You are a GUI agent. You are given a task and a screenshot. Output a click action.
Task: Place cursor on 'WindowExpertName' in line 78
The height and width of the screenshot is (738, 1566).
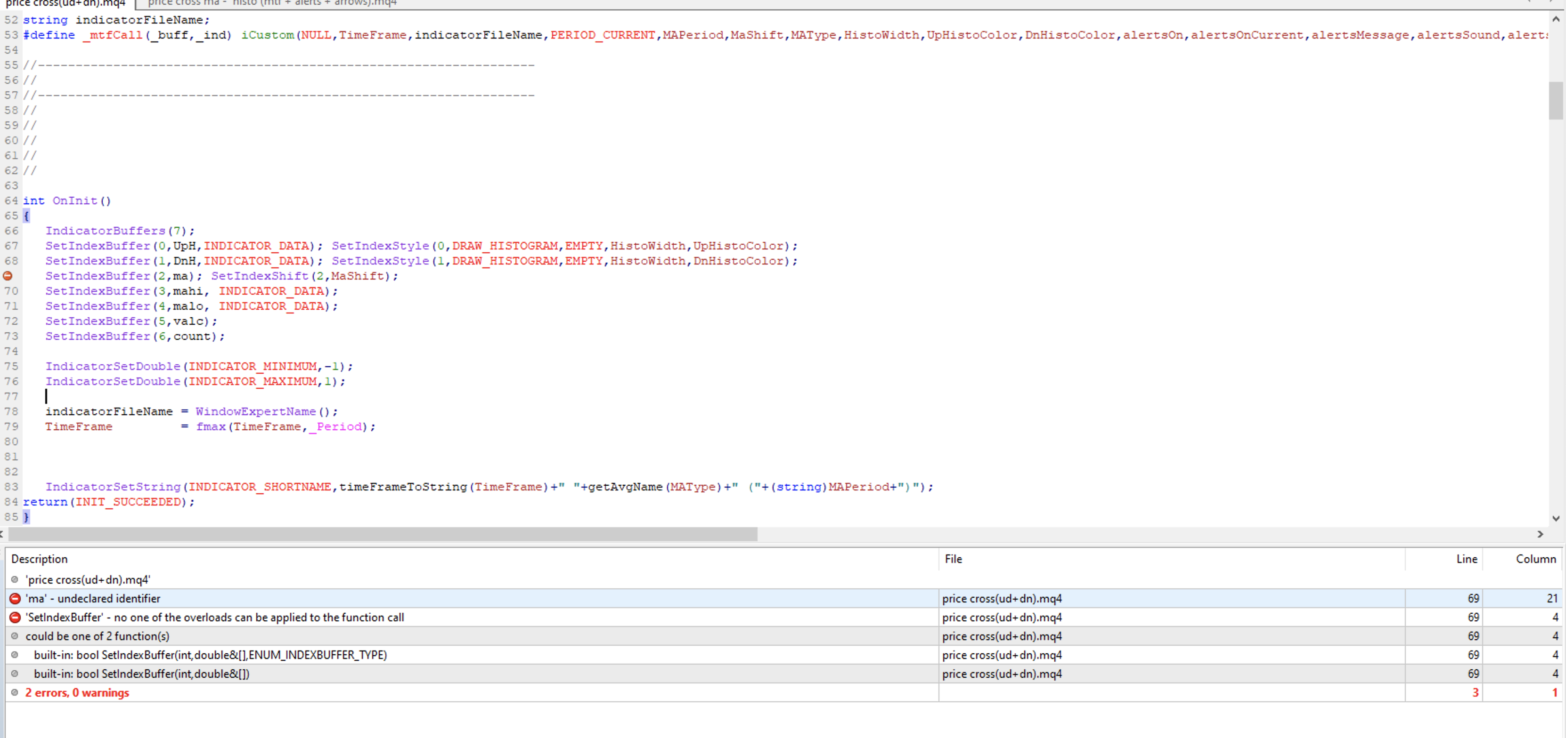255,411
